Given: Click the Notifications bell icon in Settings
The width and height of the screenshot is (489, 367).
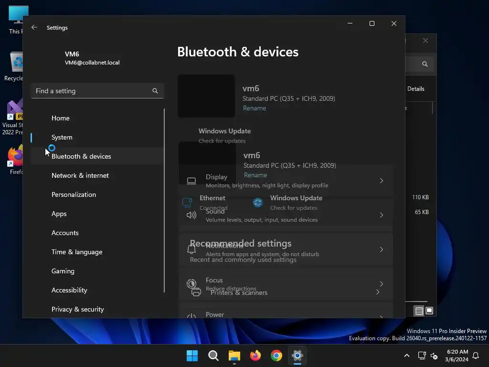Looking at the screenshot, I should point(191,249).
